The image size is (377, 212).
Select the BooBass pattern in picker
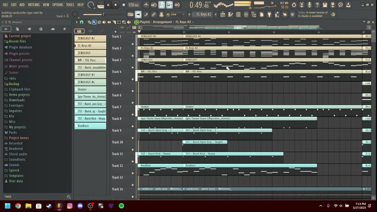90,126
